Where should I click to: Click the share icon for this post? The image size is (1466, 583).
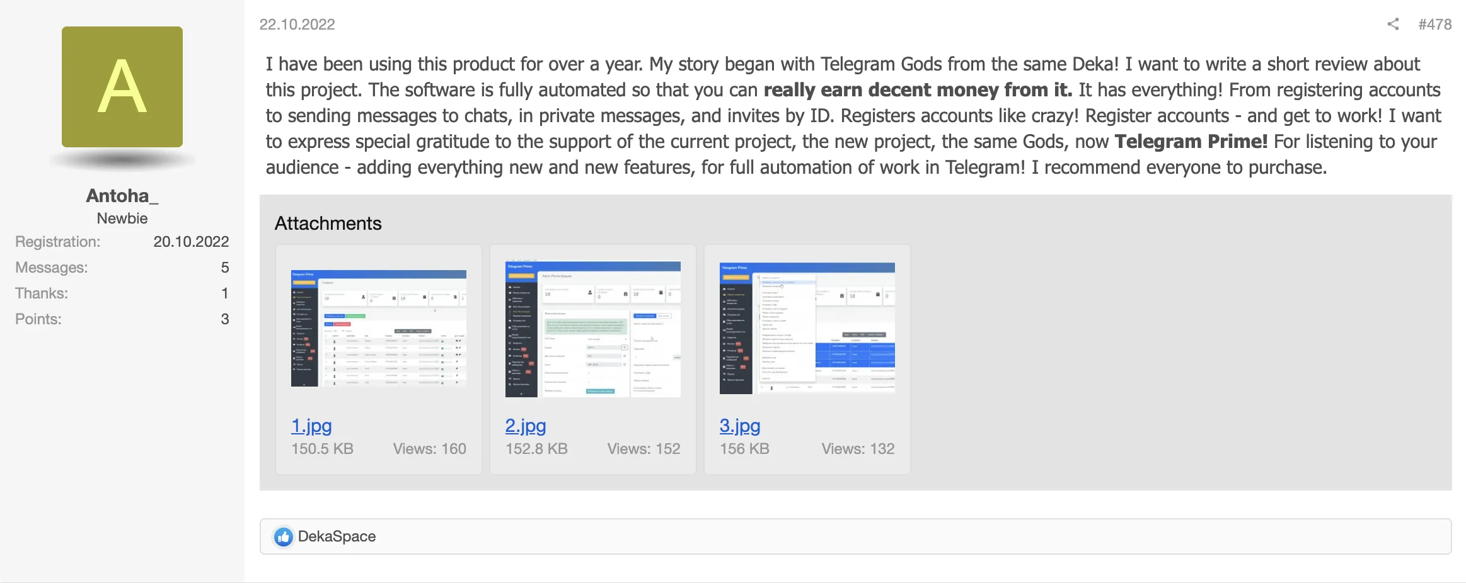click(x=1394, y=25)
